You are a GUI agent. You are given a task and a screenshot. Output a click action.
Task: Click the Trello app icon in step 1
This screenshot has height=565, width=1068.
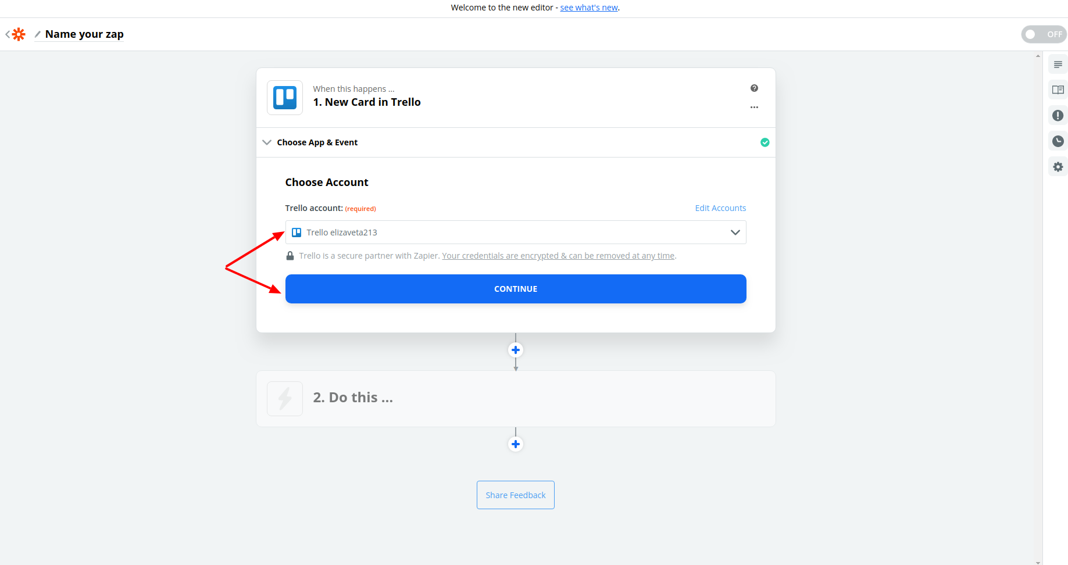pos(285,98)
